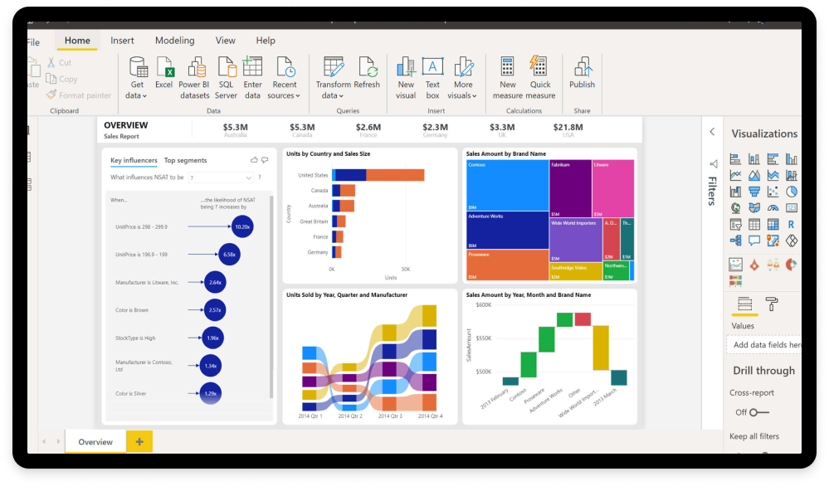Open Power BI datasets
The width and height of the screenshot is (829, 486).
pos(194,78)
